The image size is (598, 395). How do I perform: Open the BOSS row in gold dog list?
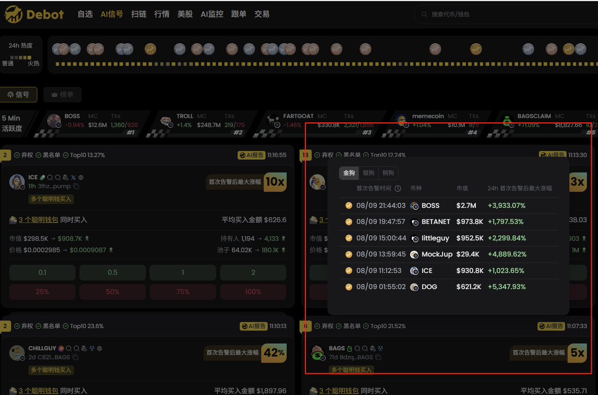[x=448, y=205]
